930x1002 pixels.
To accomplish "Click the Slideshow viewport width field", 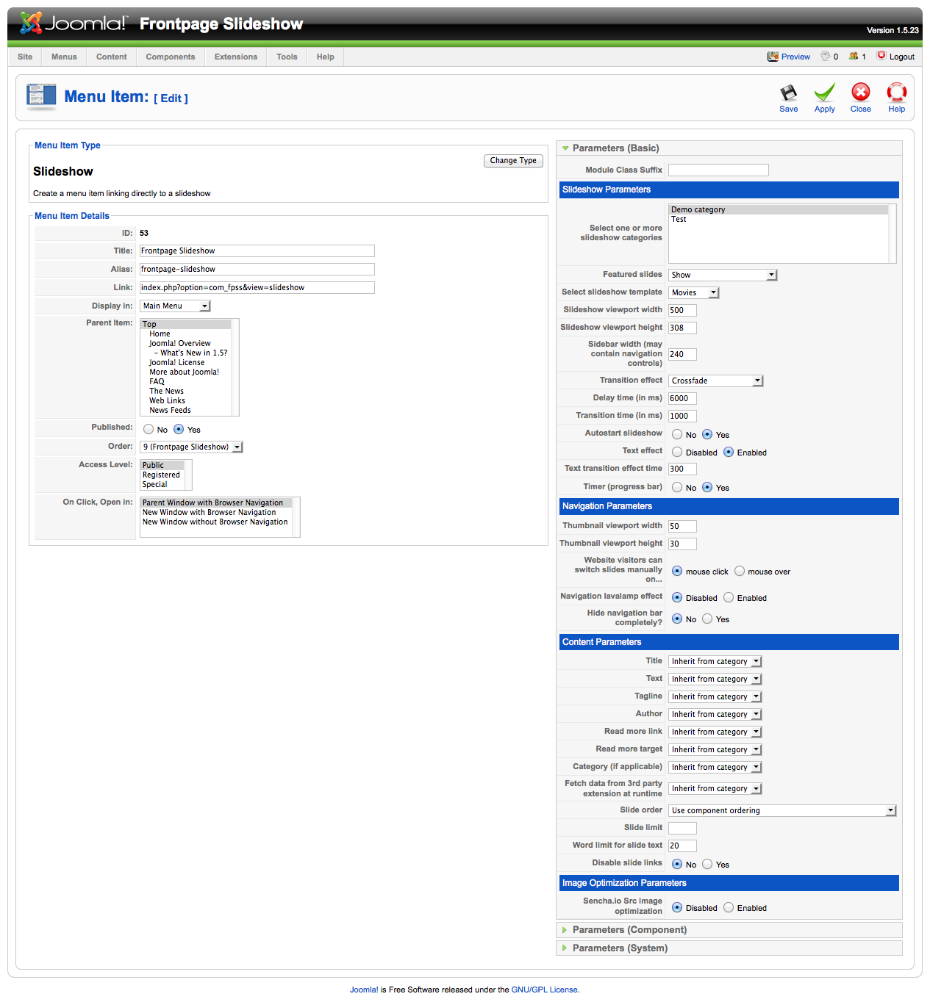I will [x=682, y=311].
